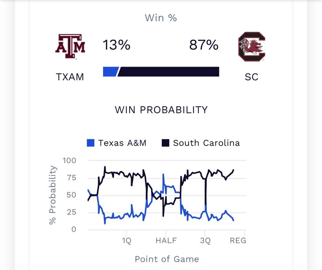Select the Texas A&M legend label

click(x=122, y=143)
